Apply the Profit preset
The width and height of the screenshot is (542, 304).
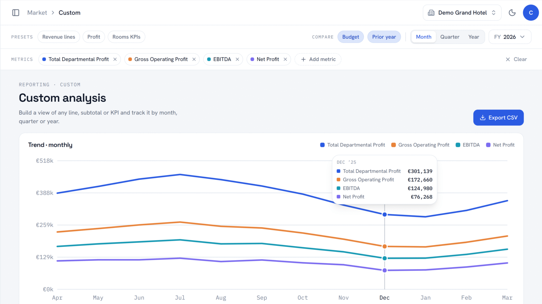coord(94,37)
